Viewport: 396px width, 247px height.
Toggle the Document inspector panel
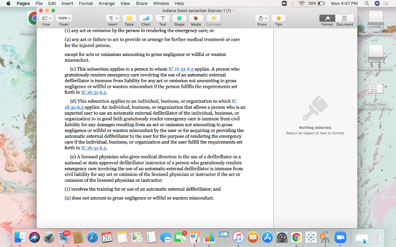(x=345, y=18)
